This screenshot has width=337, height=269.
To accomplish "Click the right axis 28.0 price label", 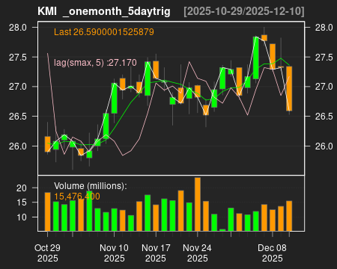I will coord(324,28).
